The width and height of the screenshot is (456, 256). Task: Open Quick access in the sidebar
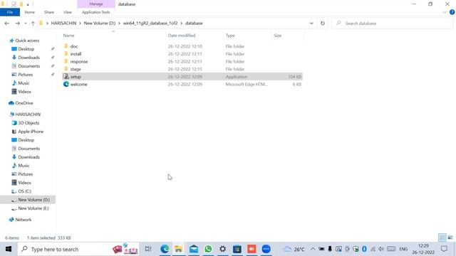click(27, 41)
